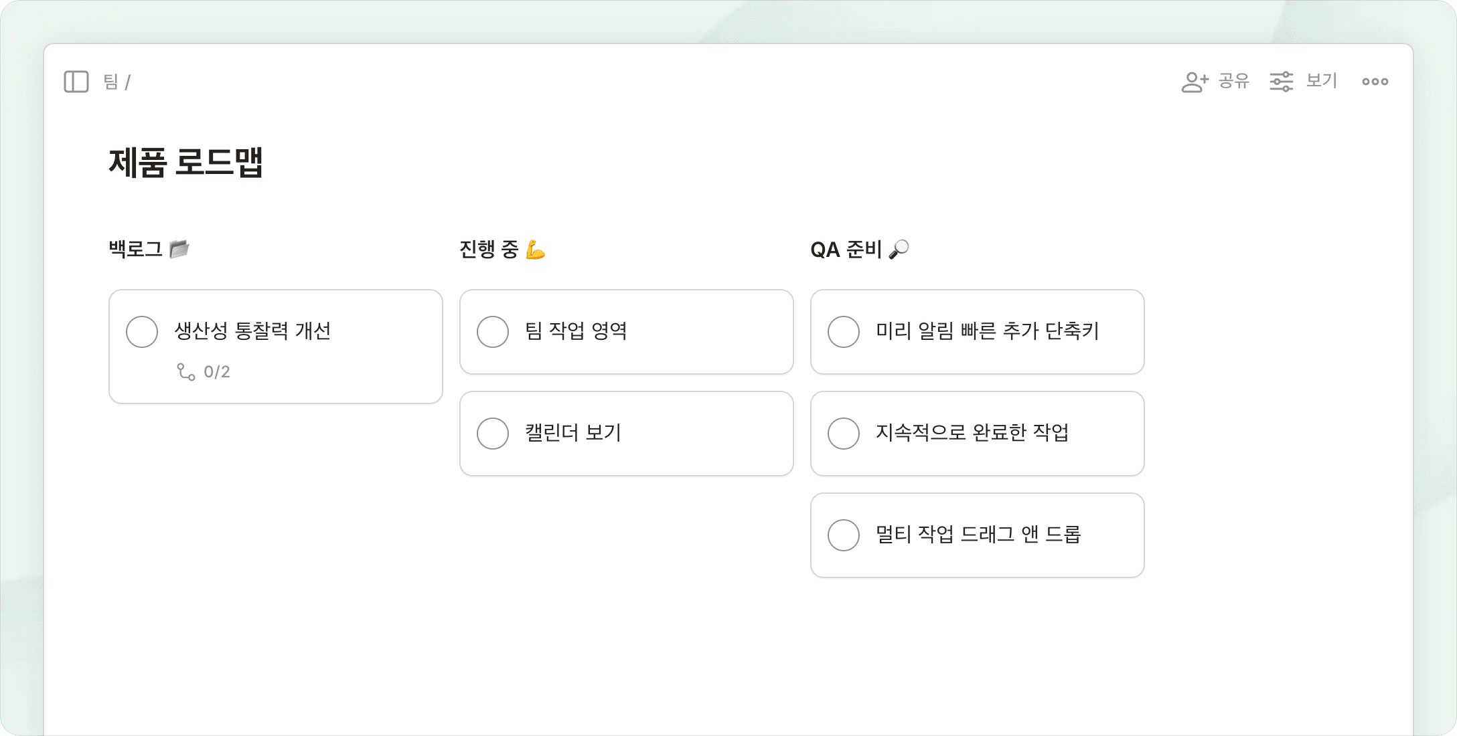This screenshot has height=736, width=1457.
Task: Complete the 캘린더 보기 task circle
Action: pyautogui.click(x=493, y=434)
